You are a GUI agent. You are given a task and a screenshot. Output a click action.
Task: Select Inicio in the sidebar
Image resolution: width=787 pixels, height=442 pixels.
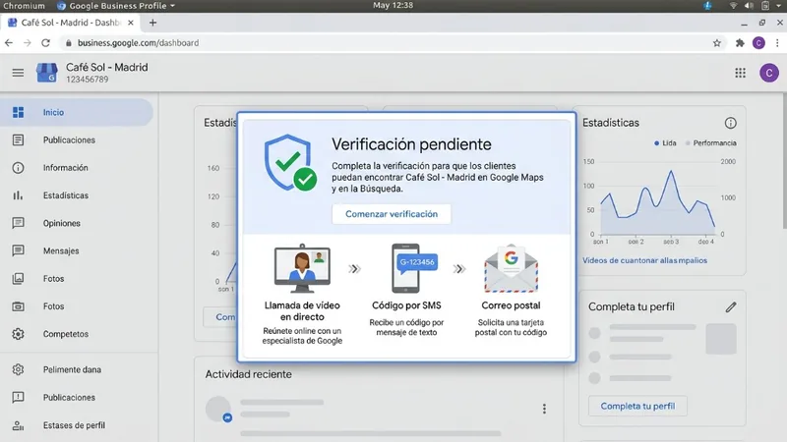coord(77,112)
